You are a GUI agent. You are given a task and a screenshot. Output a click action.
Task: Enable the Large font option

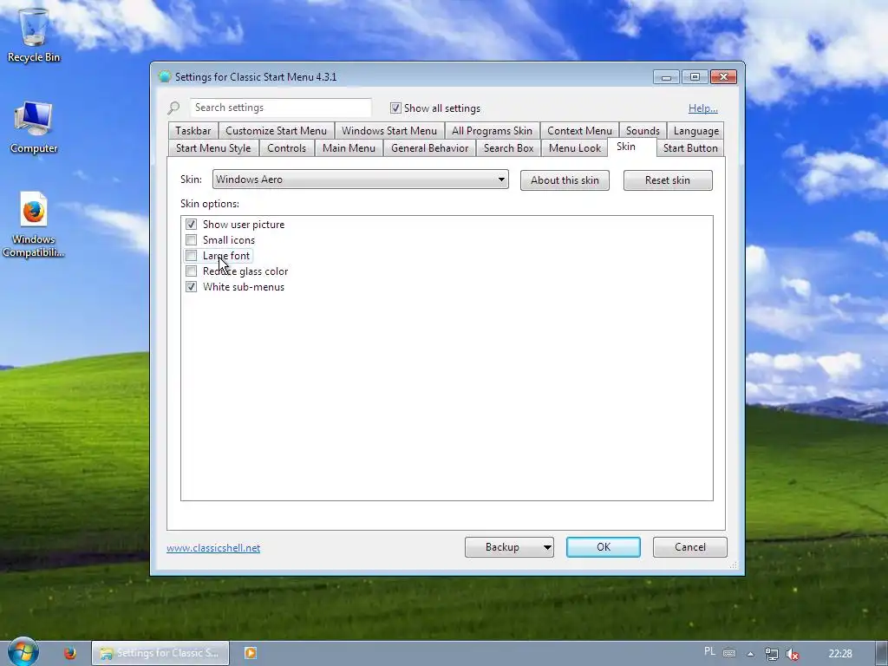click(x=191, y=256)
